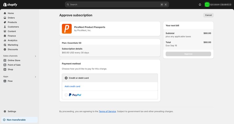Go to Customers in the sidebar

pos(13,27)
